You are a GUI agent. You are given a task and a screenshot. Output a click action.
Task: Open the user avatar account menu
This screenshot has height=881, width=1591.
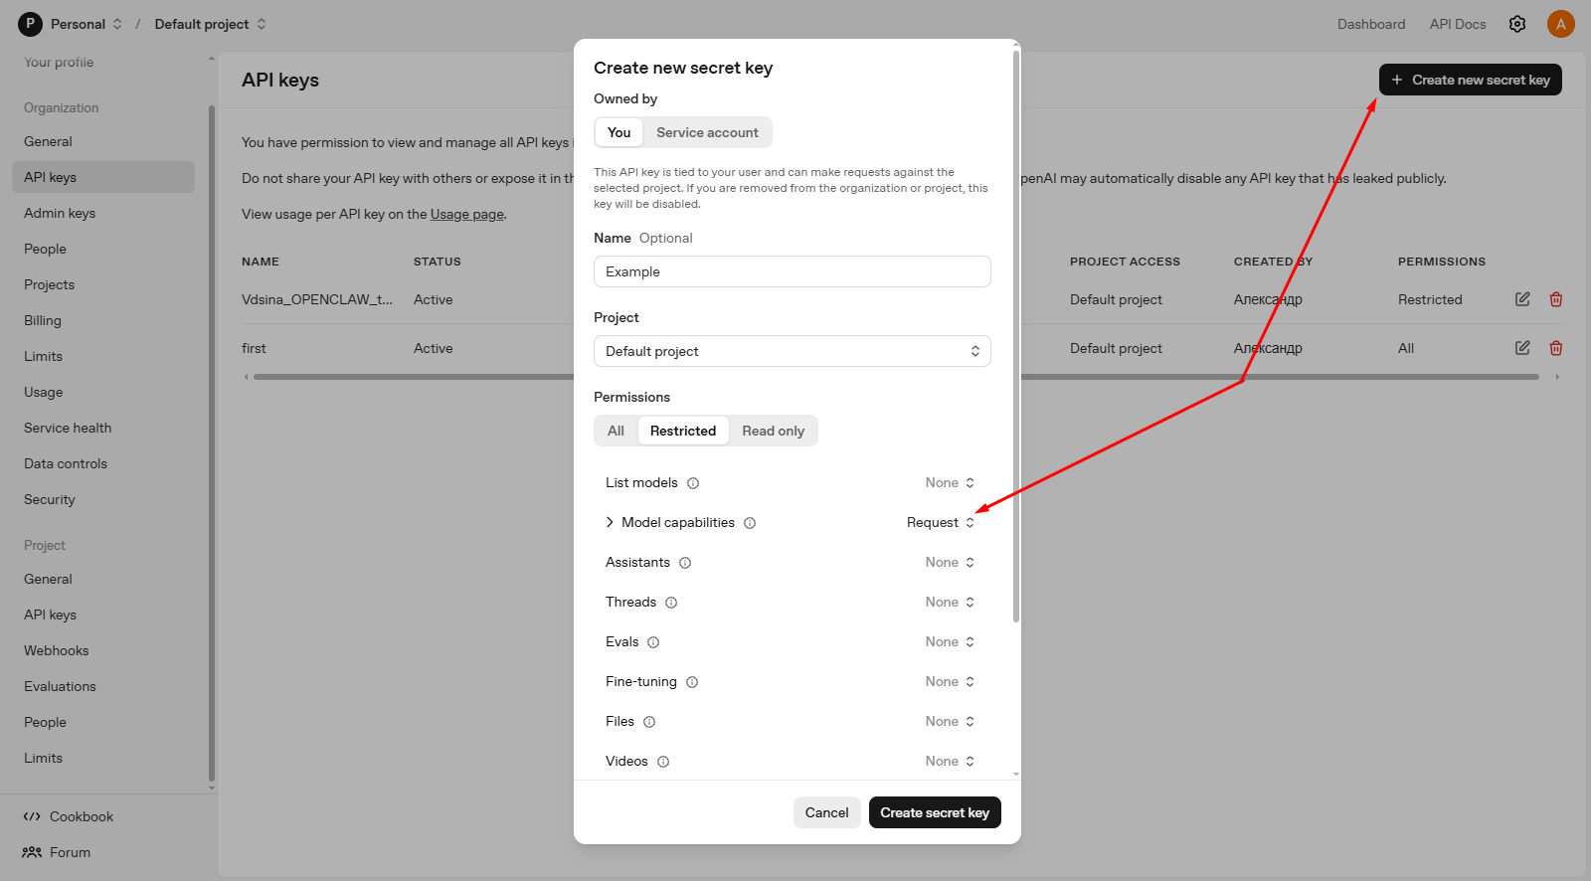click(x=1560, y=24)
